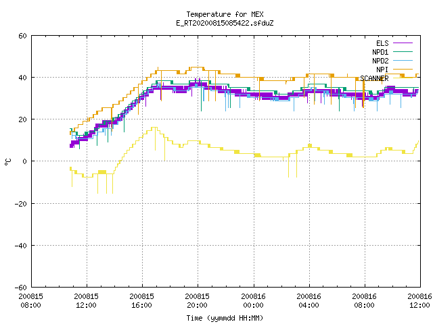Screen dimensions: 433x324
Task: Click the y-axis value 20
Action: [22, 119]
